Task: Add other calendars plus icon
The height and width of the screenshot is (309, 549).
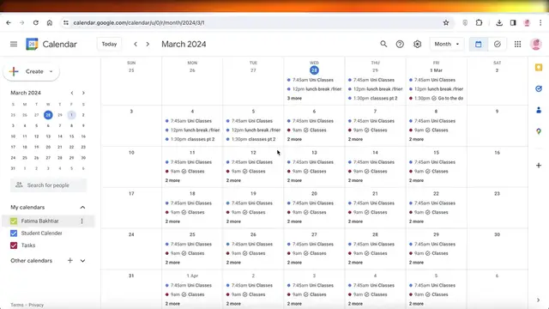Action: pos(70,260)
